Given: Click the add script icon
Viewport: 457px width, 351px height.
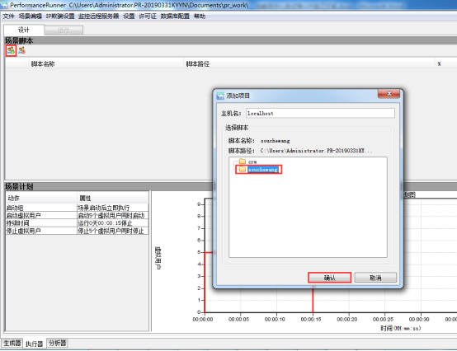Looking at the screenshot, I should (11, 50).
